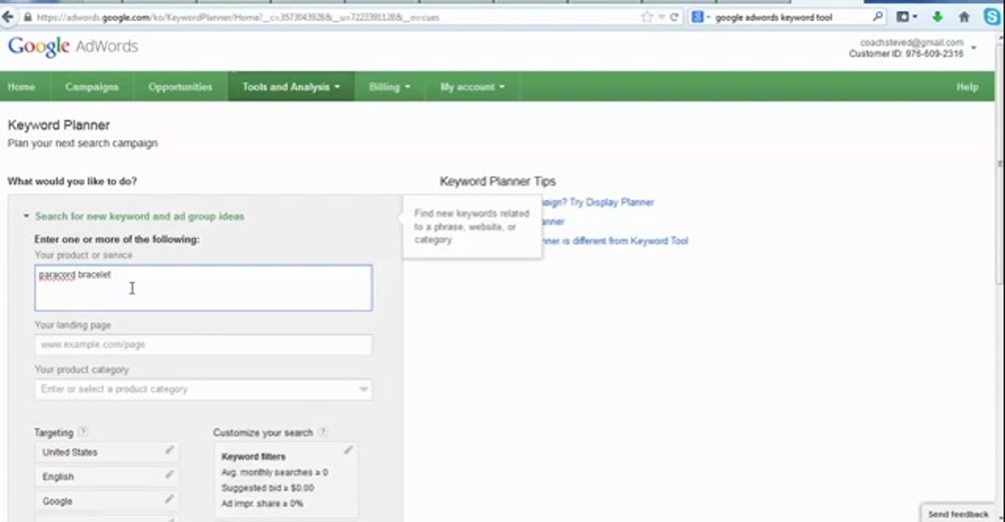This screenshot has width=1005, height=522.
Task: Open the Campaigns tab
Action: [91, 86]
